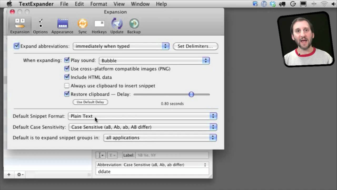Screen dimensions: 337x190
Task: Enable Always use clipboard to insert snippet
Action: (x=67, y=85)
